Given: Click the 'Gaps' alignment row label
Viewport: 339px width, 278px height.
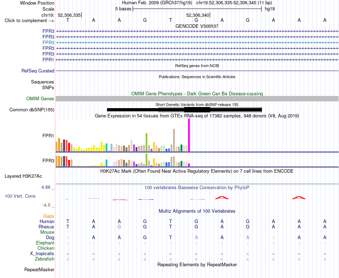Looking at the screenshot, I should [x=49, y=216].
